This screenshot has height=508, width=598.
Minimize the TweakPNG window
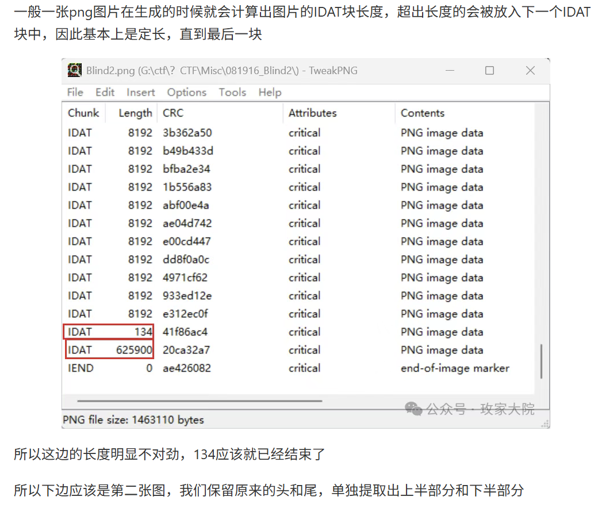click(x=449, y=70)
